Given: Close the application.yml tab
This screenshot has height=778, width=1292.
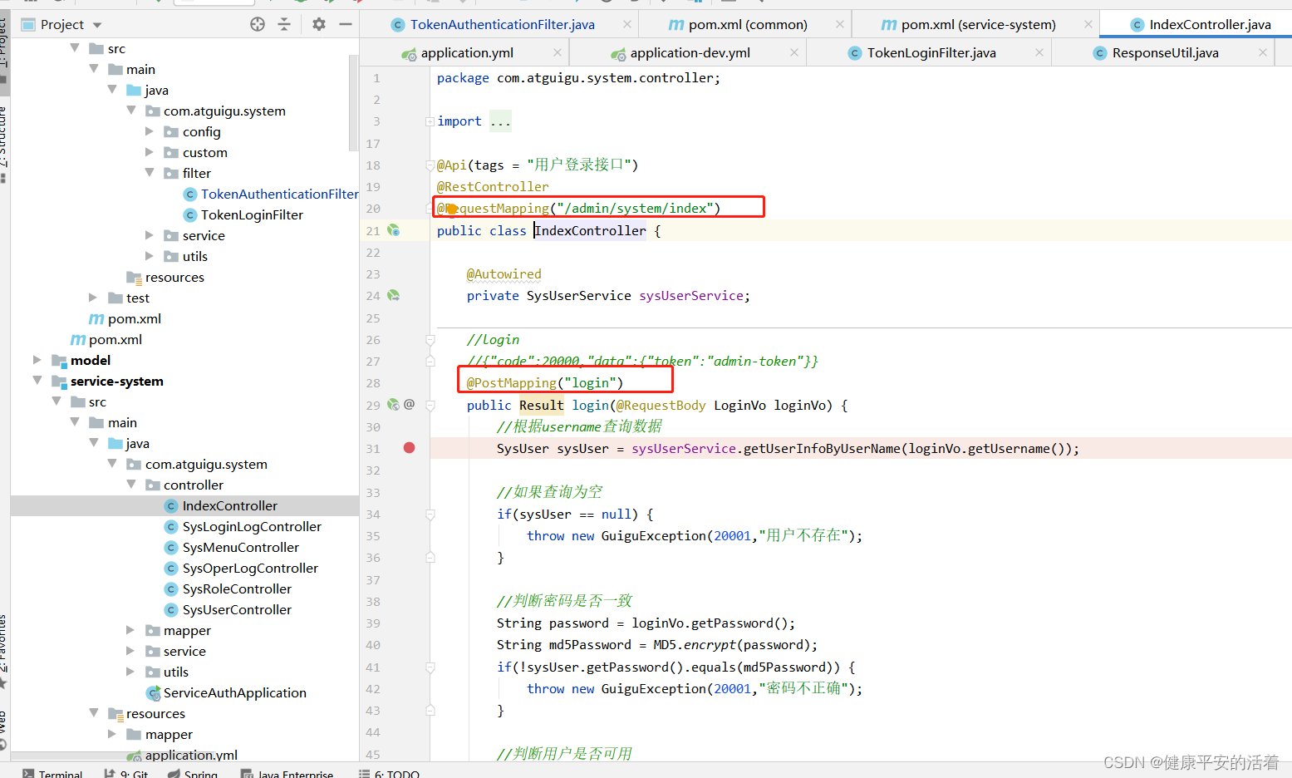Looking at the screenshot, I should point(558,52).
